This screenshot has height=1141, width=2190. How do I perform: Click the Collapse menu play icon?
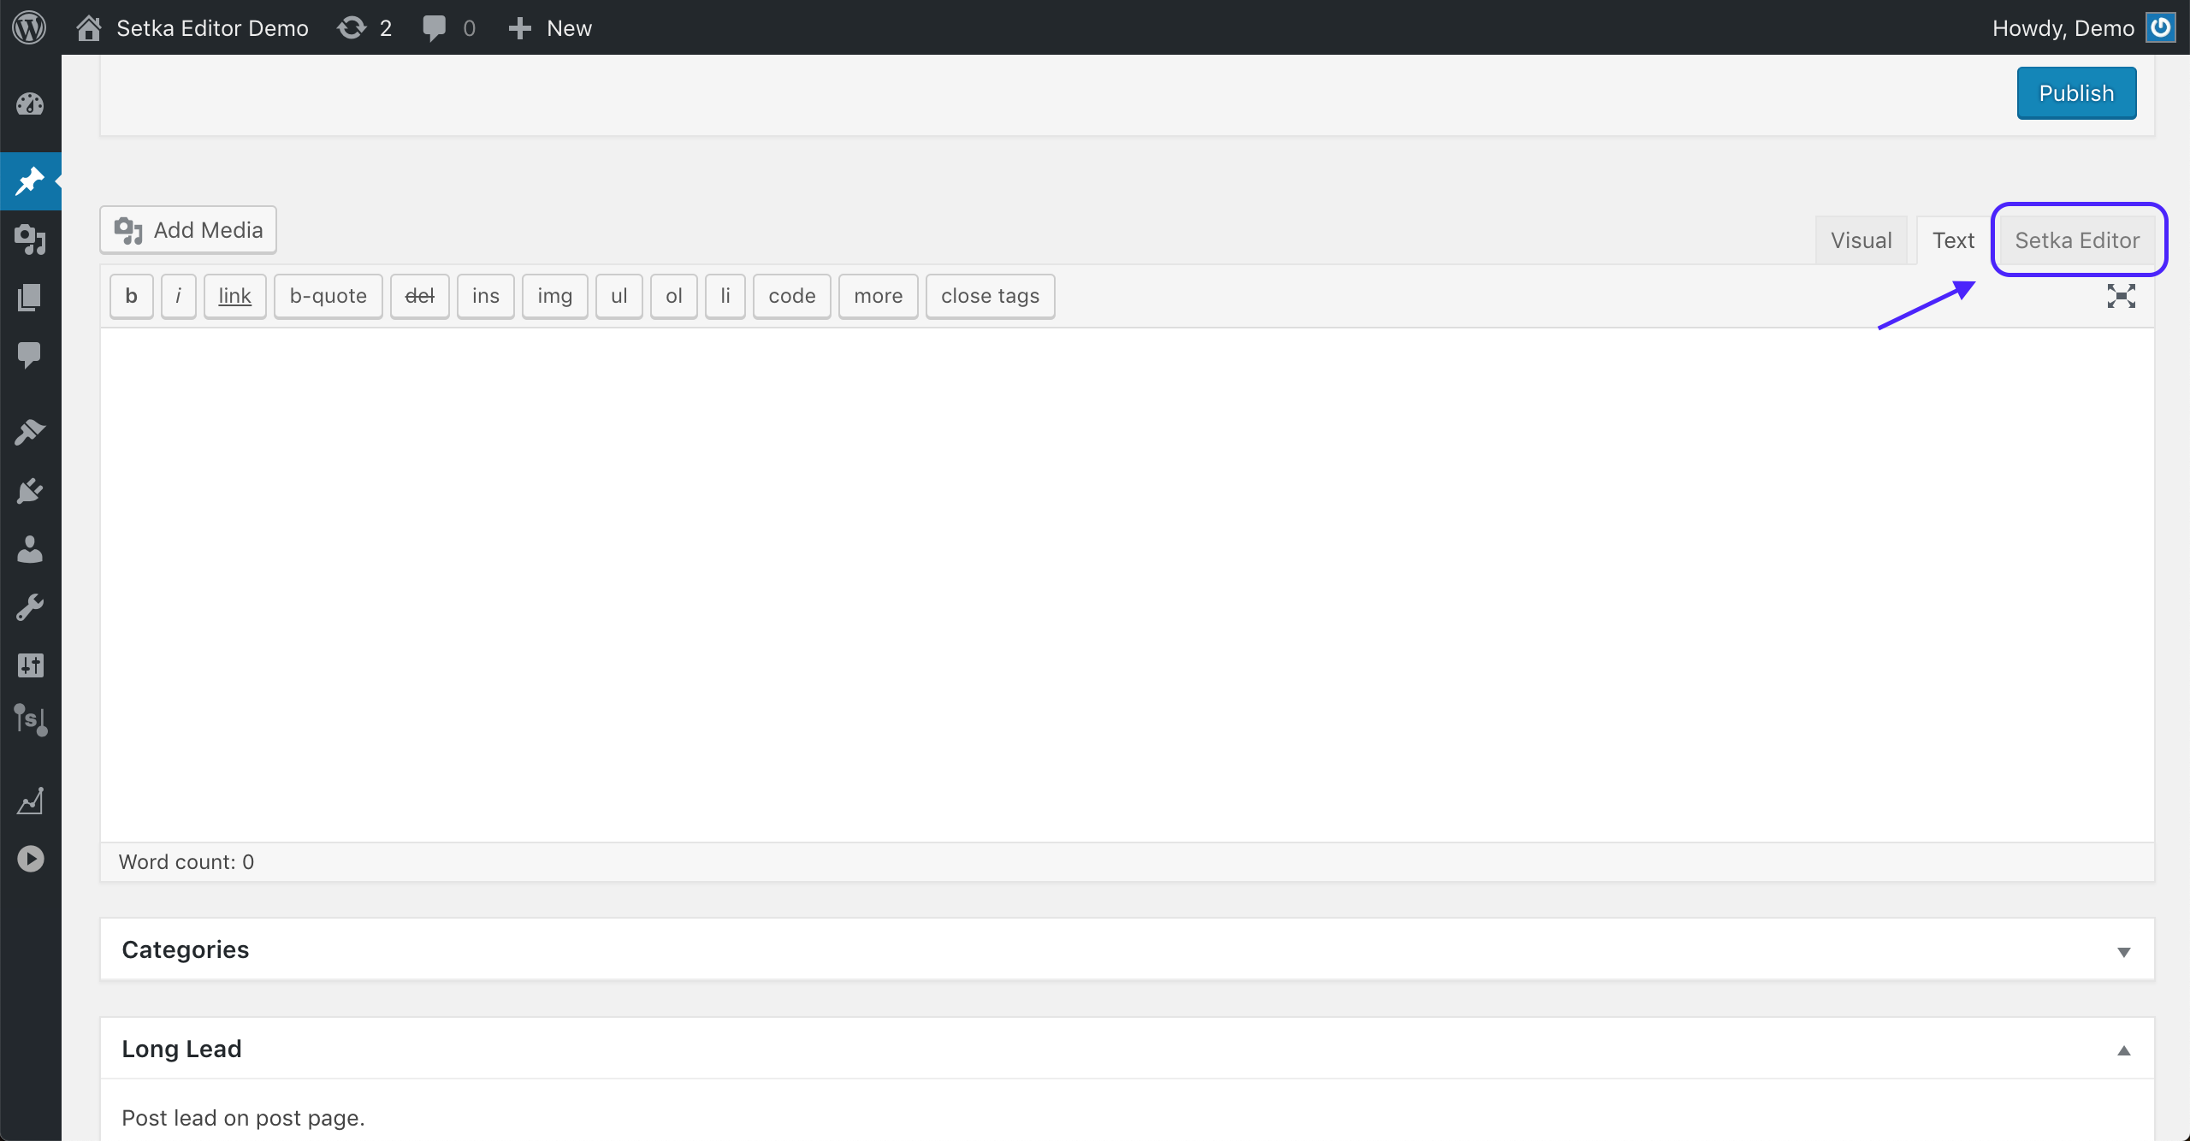[30, 858]
